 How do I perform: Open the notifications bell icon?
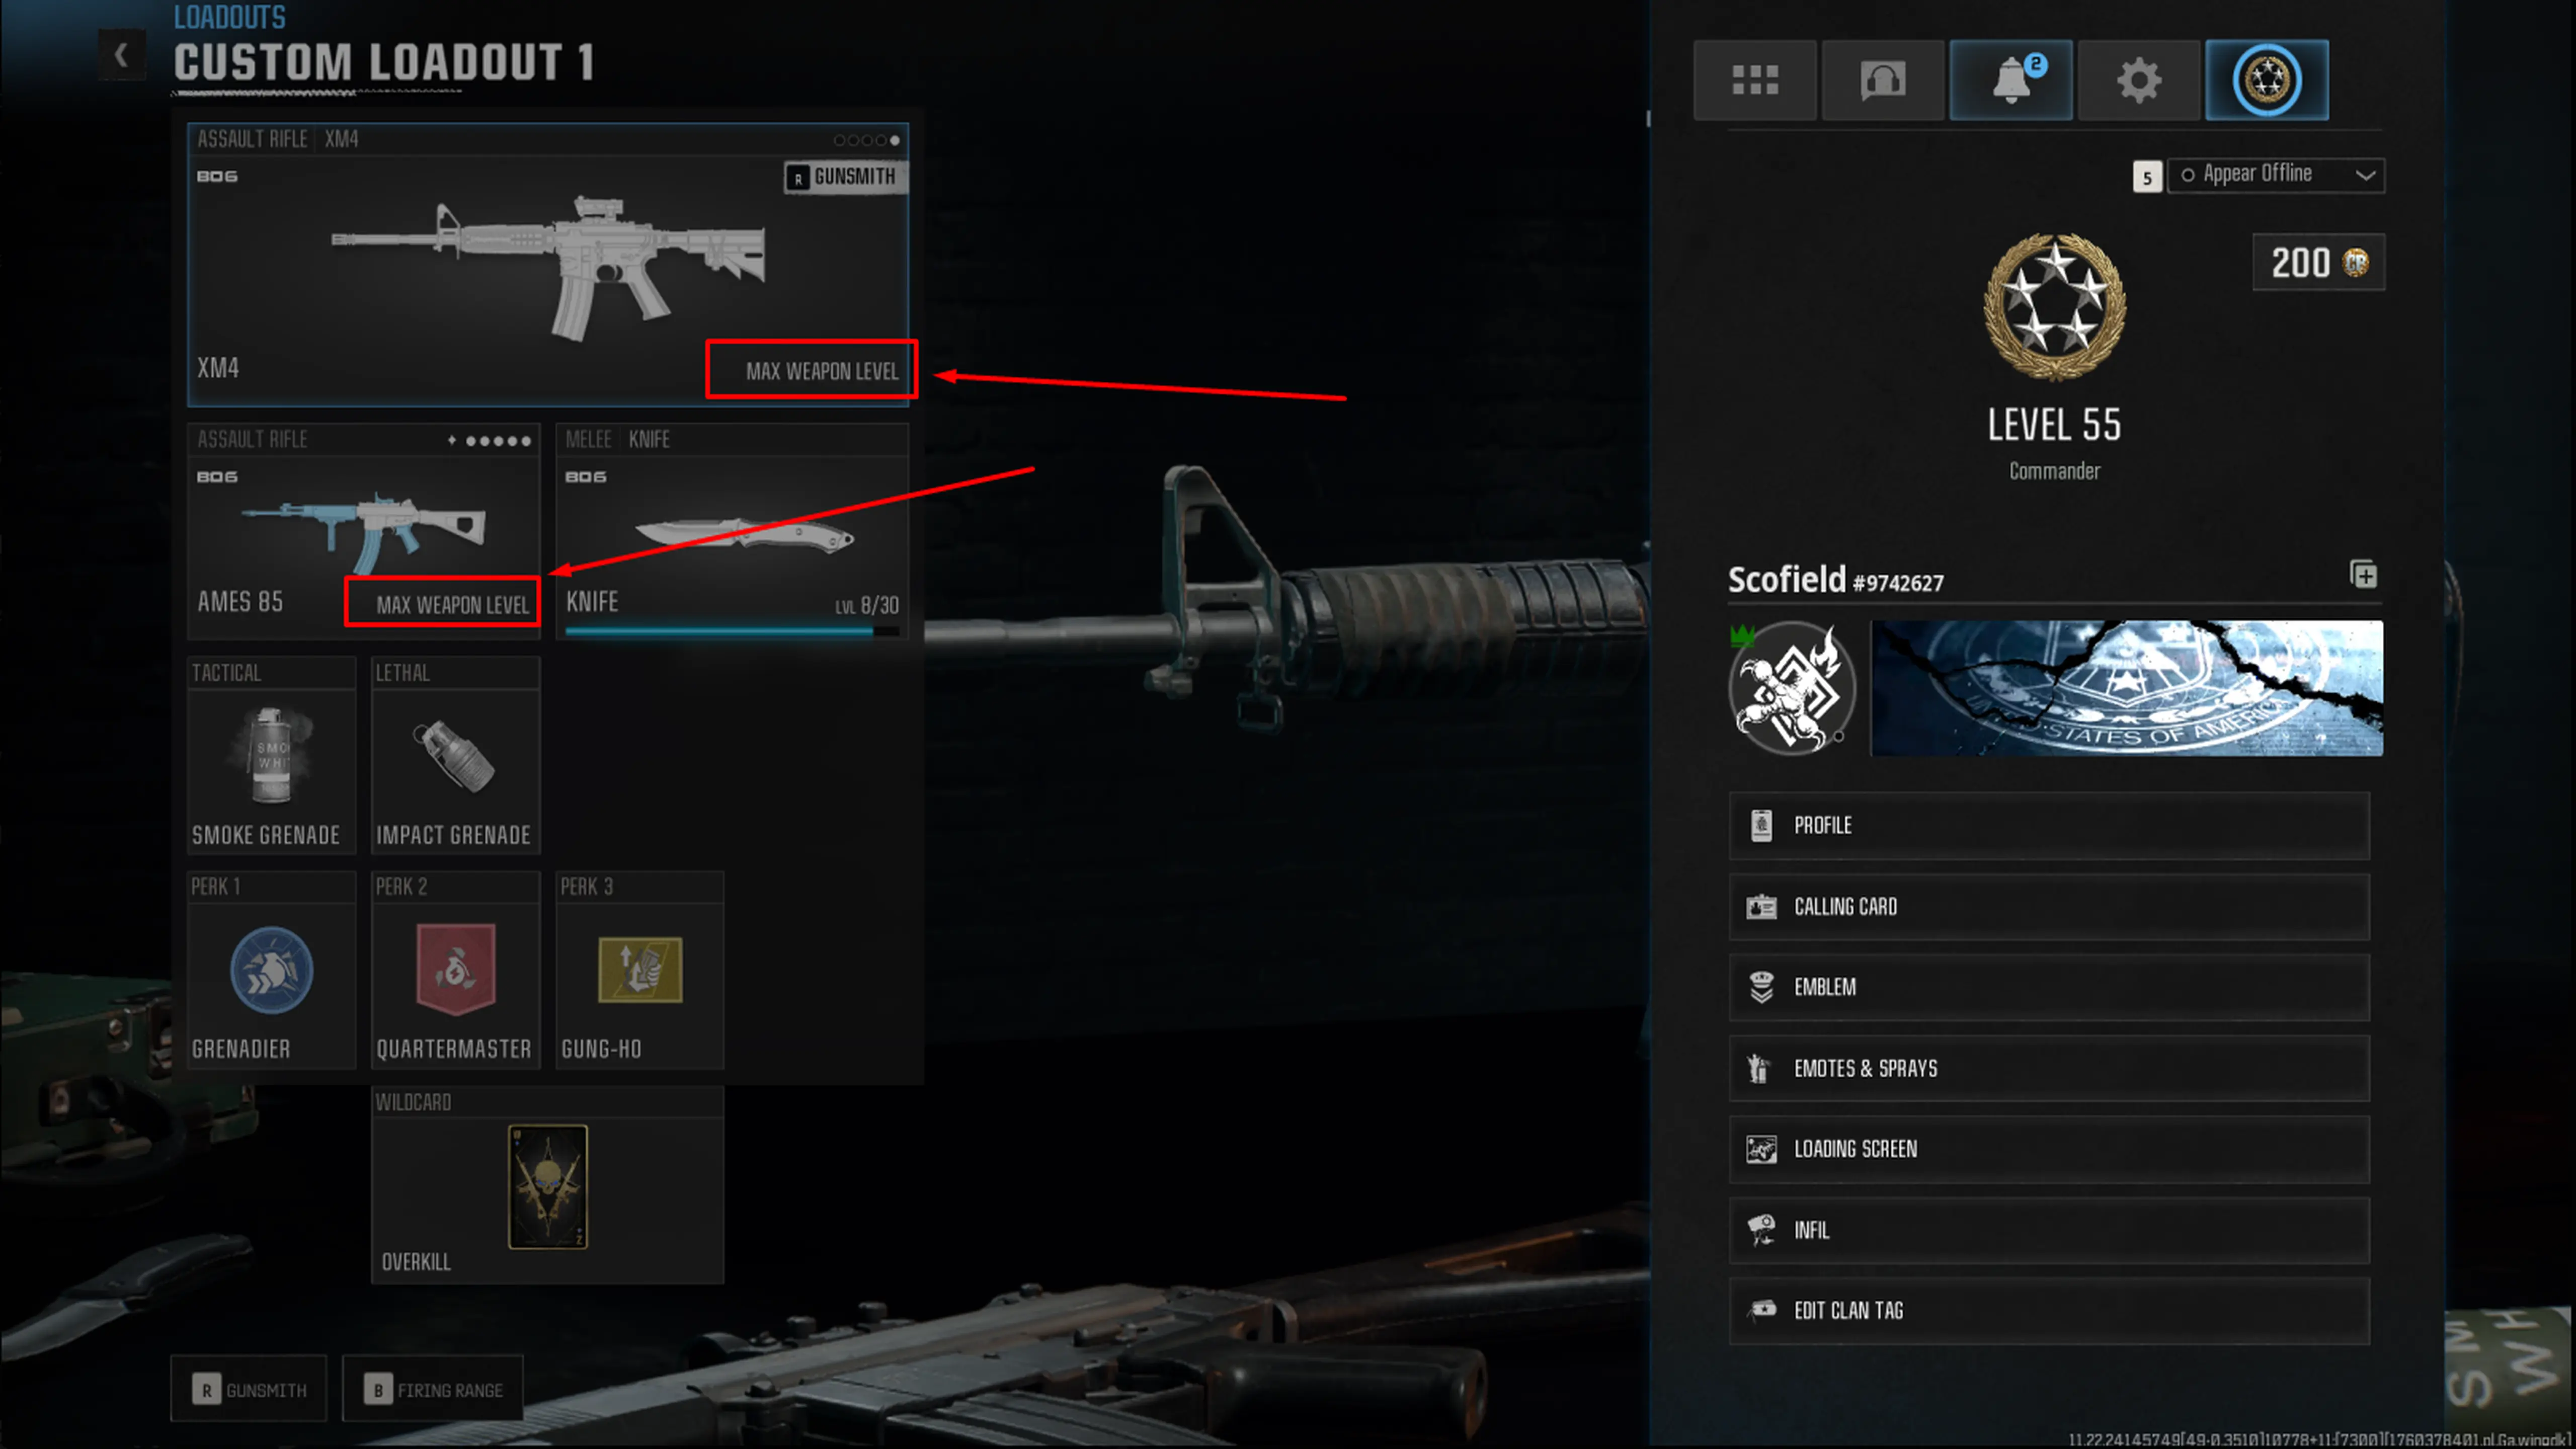click(2010, 80)
